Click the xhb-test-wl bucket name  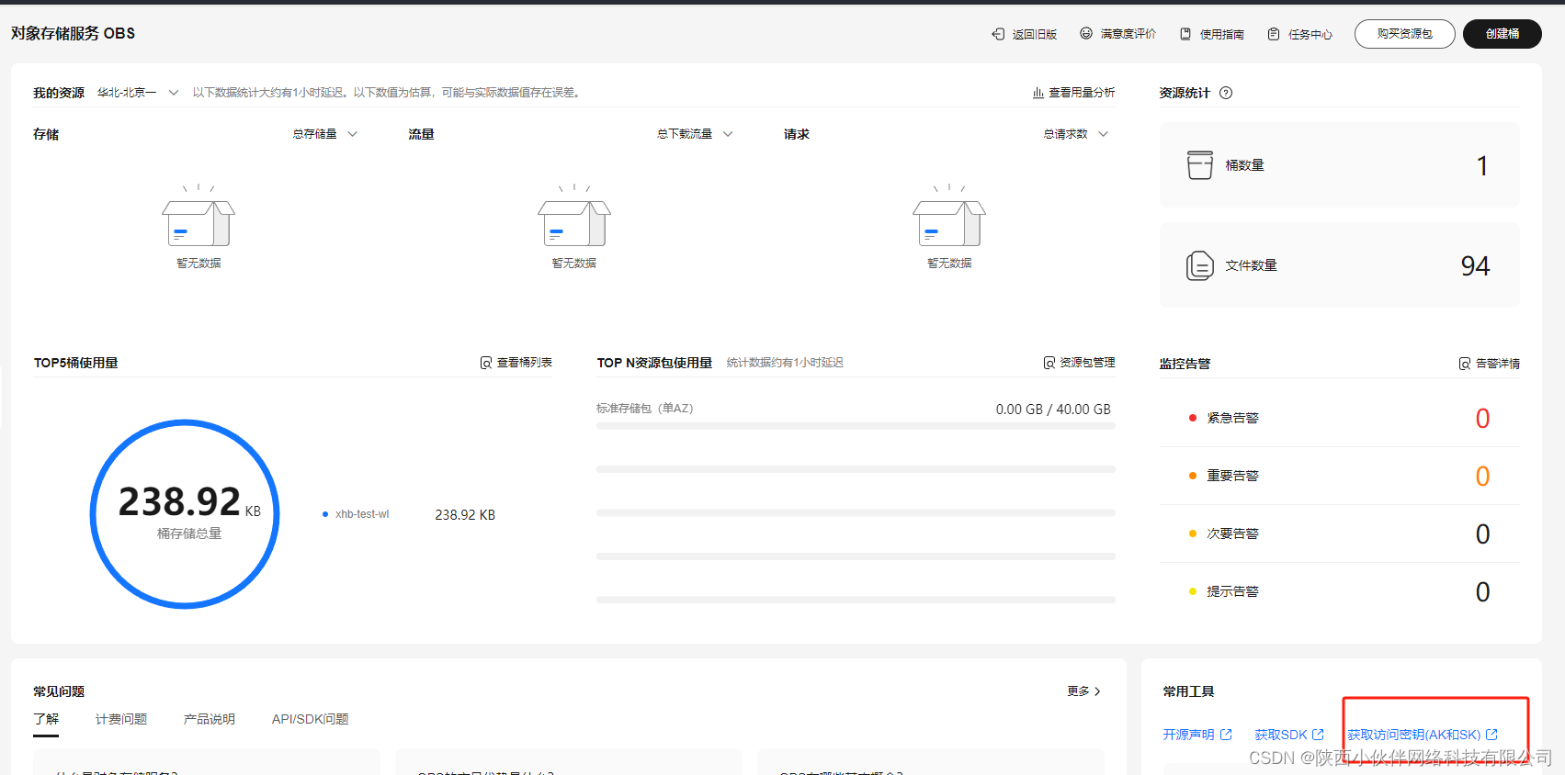point(362,514)
